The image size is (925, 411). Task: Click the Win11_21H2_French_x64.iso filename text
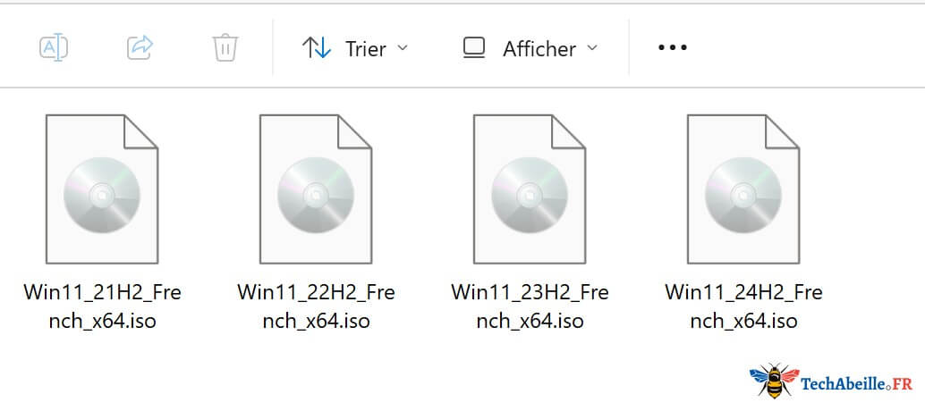point(102,306)
